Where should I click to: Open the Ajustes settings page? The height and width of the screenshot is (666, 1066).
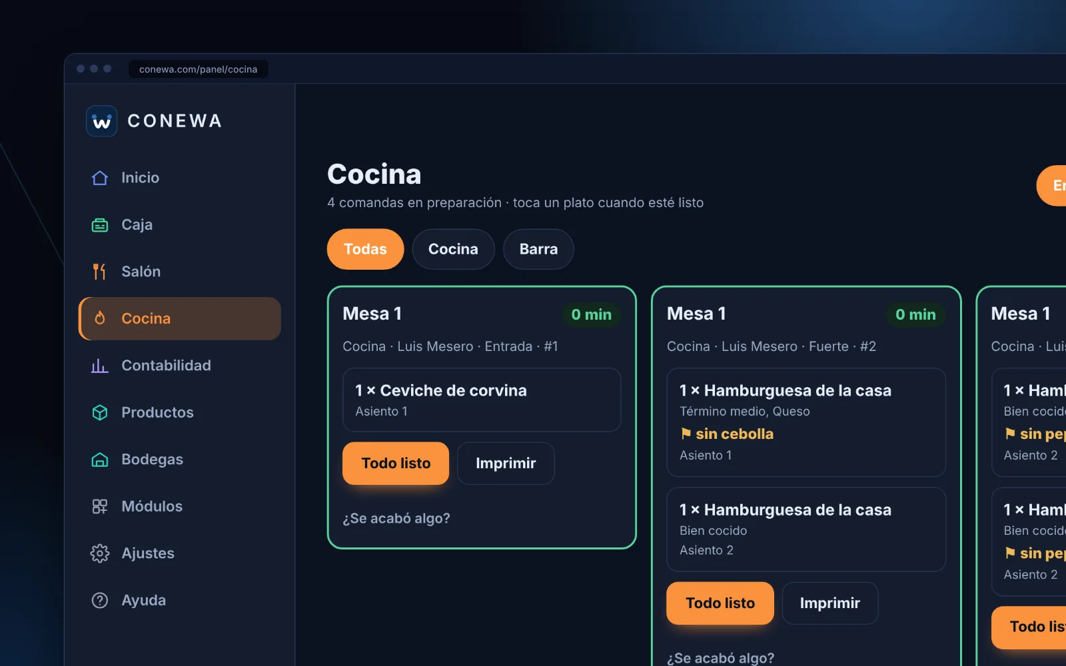[x=180, y=553]
